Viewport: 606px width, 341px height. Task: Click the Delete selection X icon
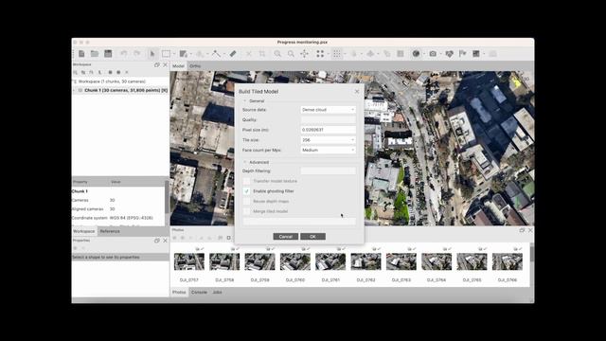(x=249, y=54)
